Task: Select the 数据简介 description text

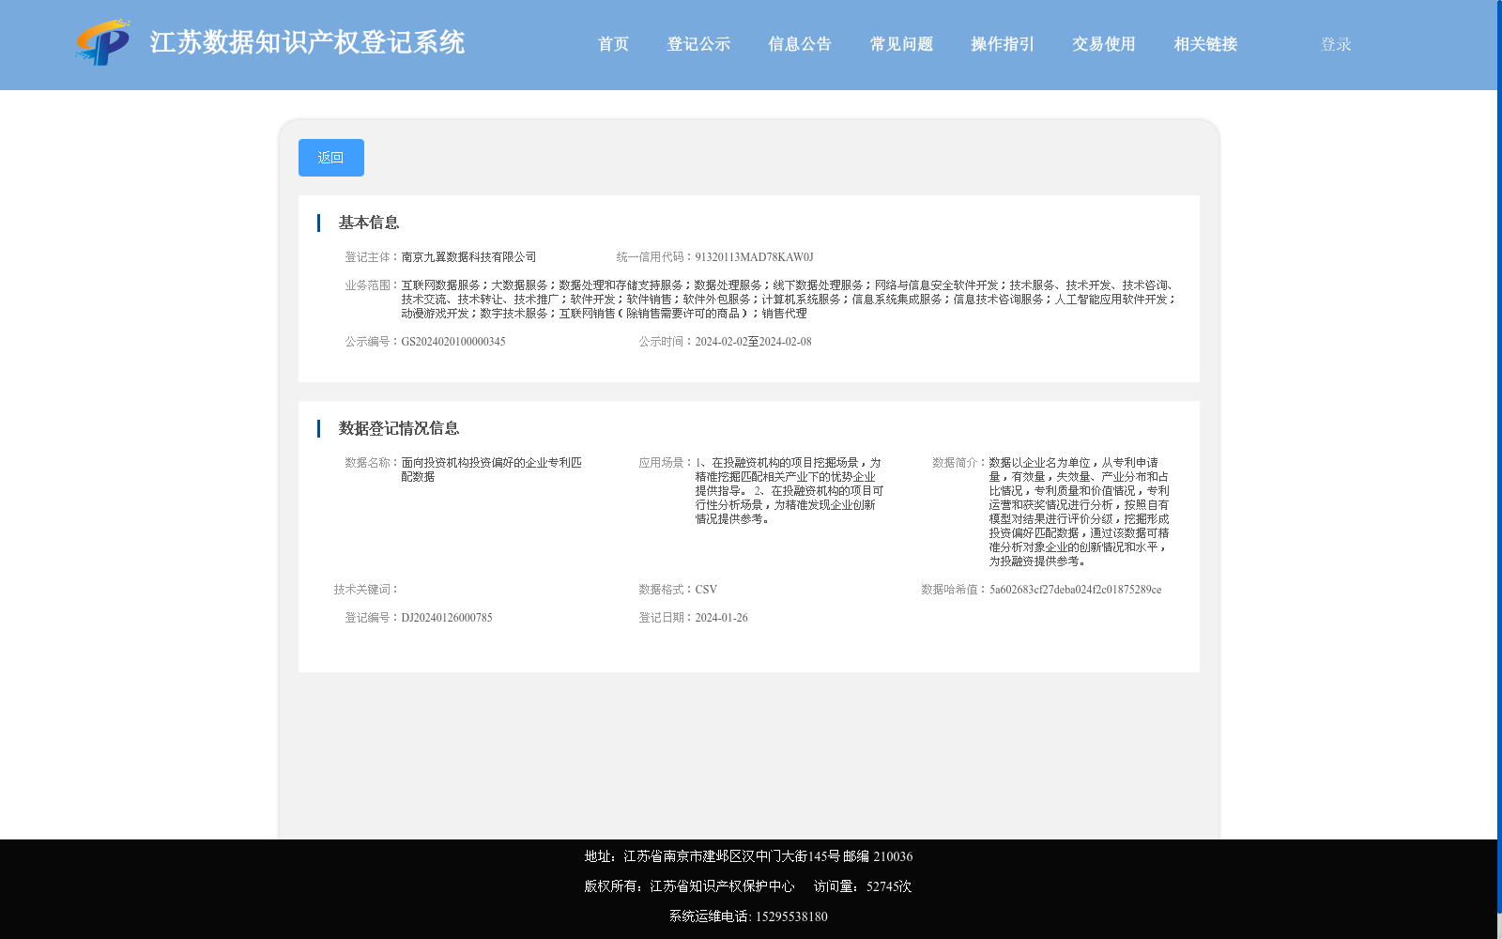Action: click(x=1080, y=512)
